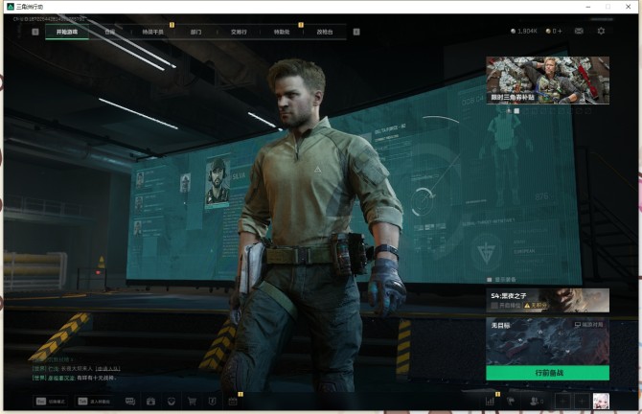Click the E next-tab key icon
The height and width of the screenshot is (414, 642).
[356, 32]
